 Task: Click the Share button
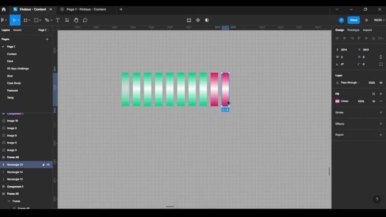(353, 20)
